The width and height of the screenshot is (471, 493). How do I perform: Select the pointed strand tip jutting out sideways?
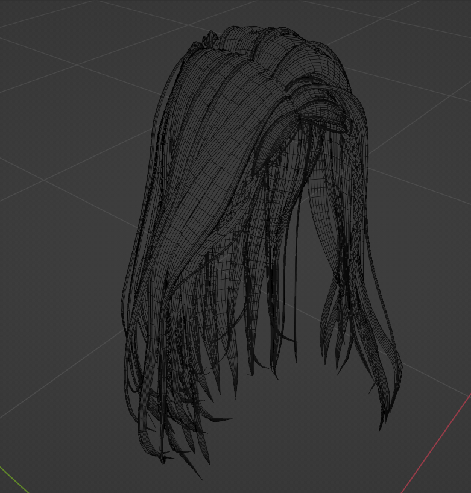tap(224, 419)
